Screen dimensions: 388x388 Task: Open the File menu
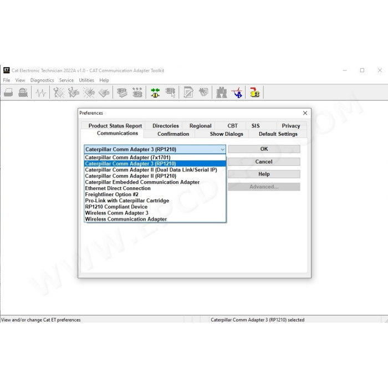click(x=7, y=80)
